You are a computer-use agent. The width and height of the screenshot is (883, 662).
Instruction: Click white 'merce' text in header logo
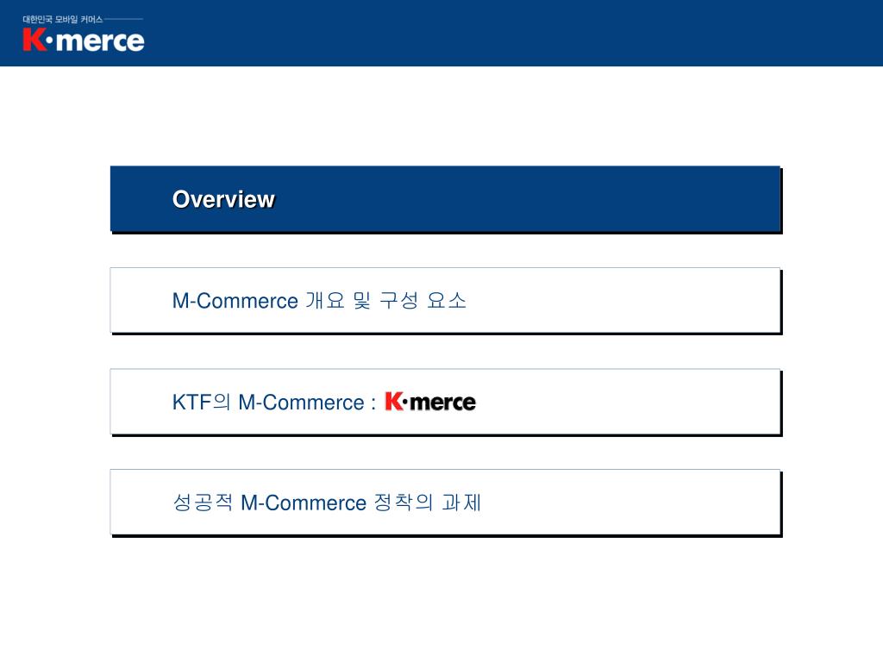click(x=100, y=41)
